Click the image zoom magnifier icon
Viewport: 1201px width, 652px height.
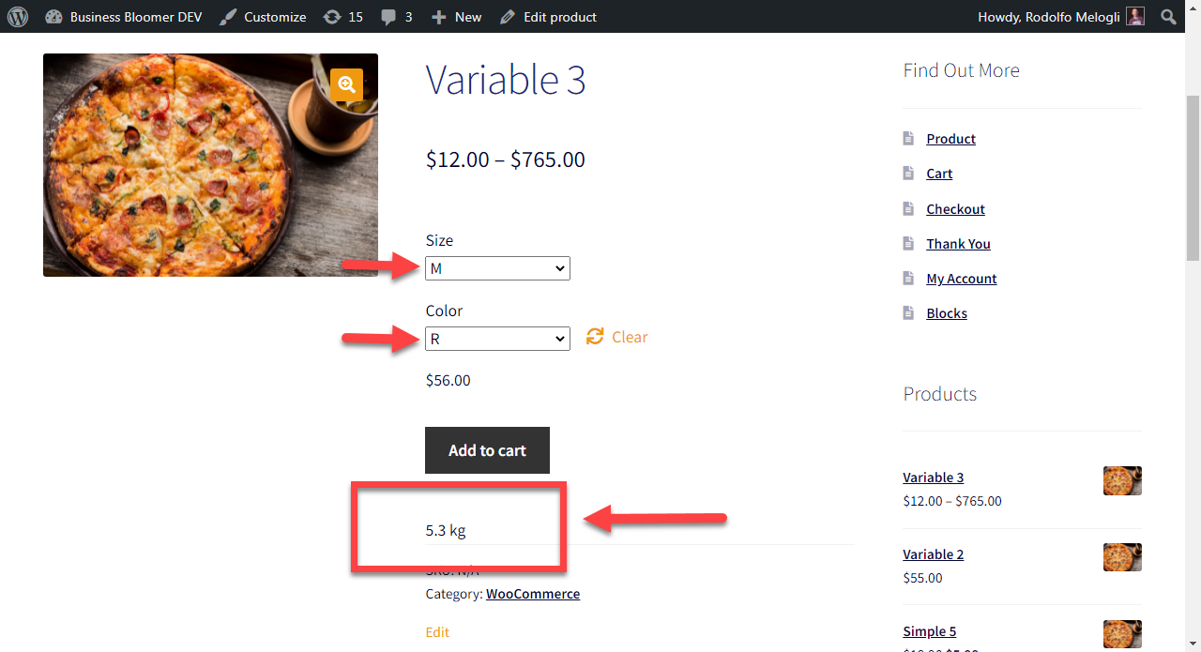tap(346, 84)
